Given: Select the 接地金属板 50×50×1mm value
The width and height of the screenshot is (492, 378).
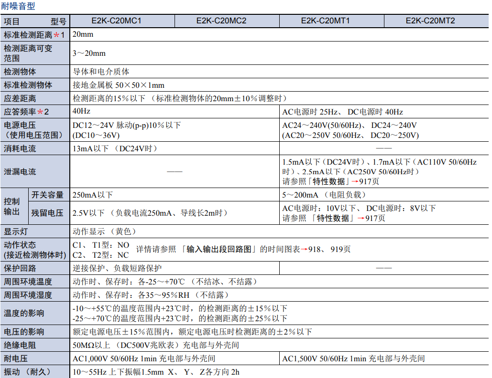Looking at the screenshot, I should pos(119,85).
